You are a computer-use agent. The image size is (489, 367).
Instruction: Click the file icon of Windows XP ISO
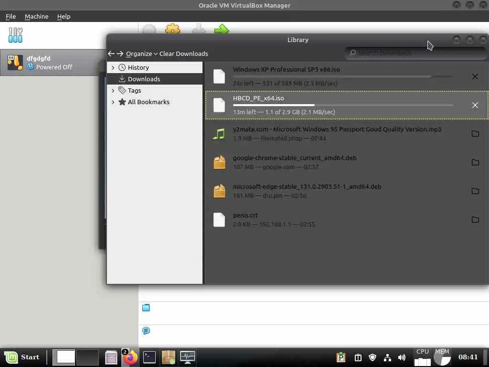coord(219,76)
